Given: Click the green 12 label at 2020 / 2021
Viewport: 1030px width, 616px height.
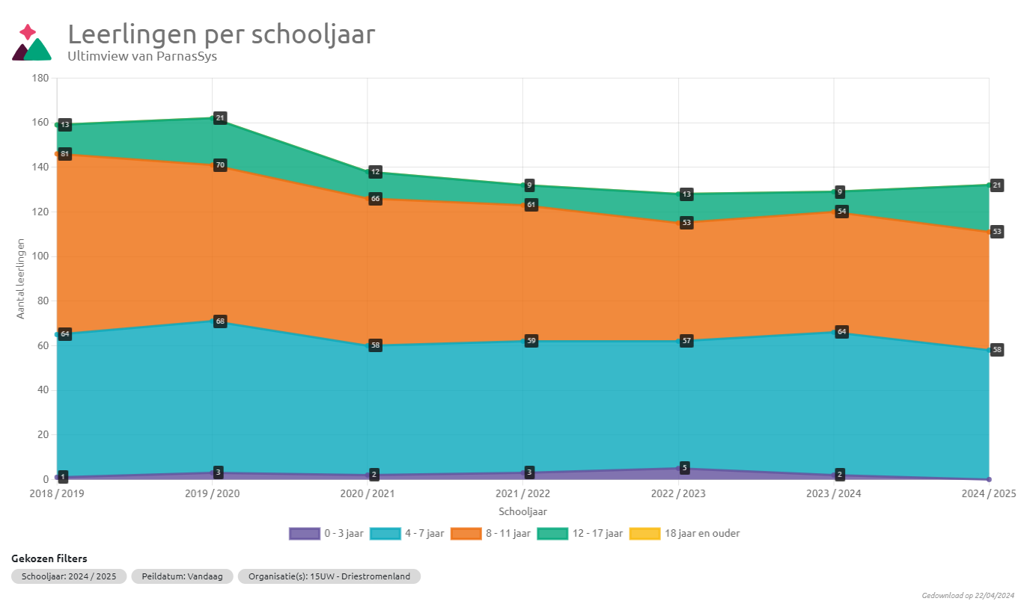Looking at the screenshot, I should (375, 172).
